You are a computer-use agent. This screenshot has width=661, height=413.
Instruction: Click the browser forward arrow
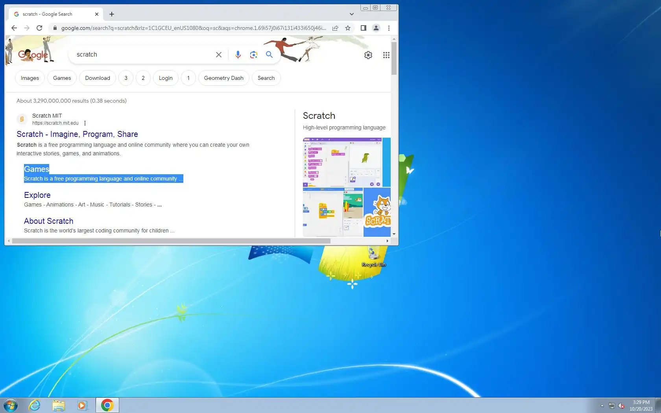[27, 28]
